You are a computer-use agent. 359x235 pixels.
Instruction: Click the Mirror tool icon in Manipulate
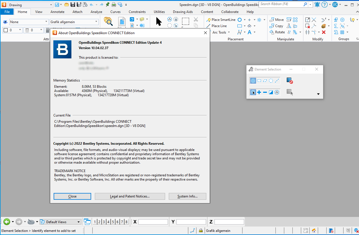(289, 26)
